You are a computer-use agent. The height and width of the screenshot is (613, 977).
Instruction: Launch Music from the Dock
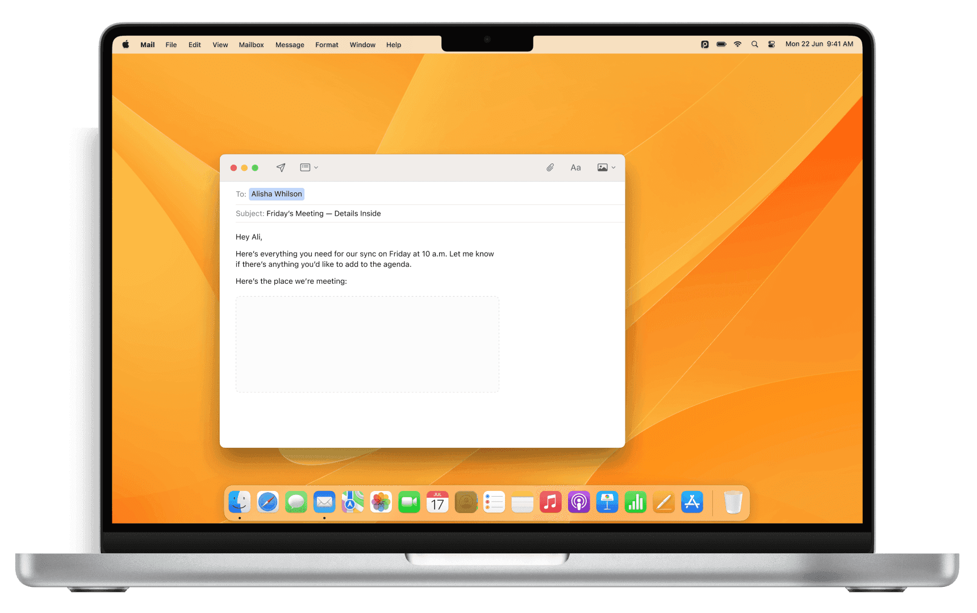tap(550, 502)
